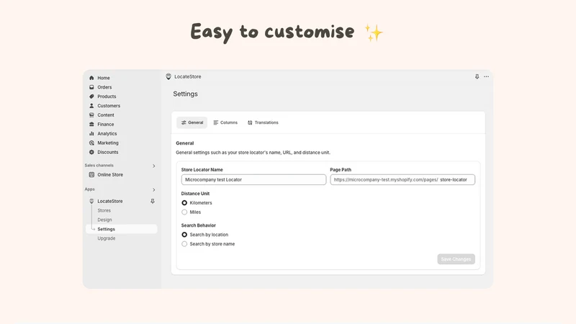Open the Content menu item
Screen dimensions: 576x324
pyautogui.click(x=106, y=115)
